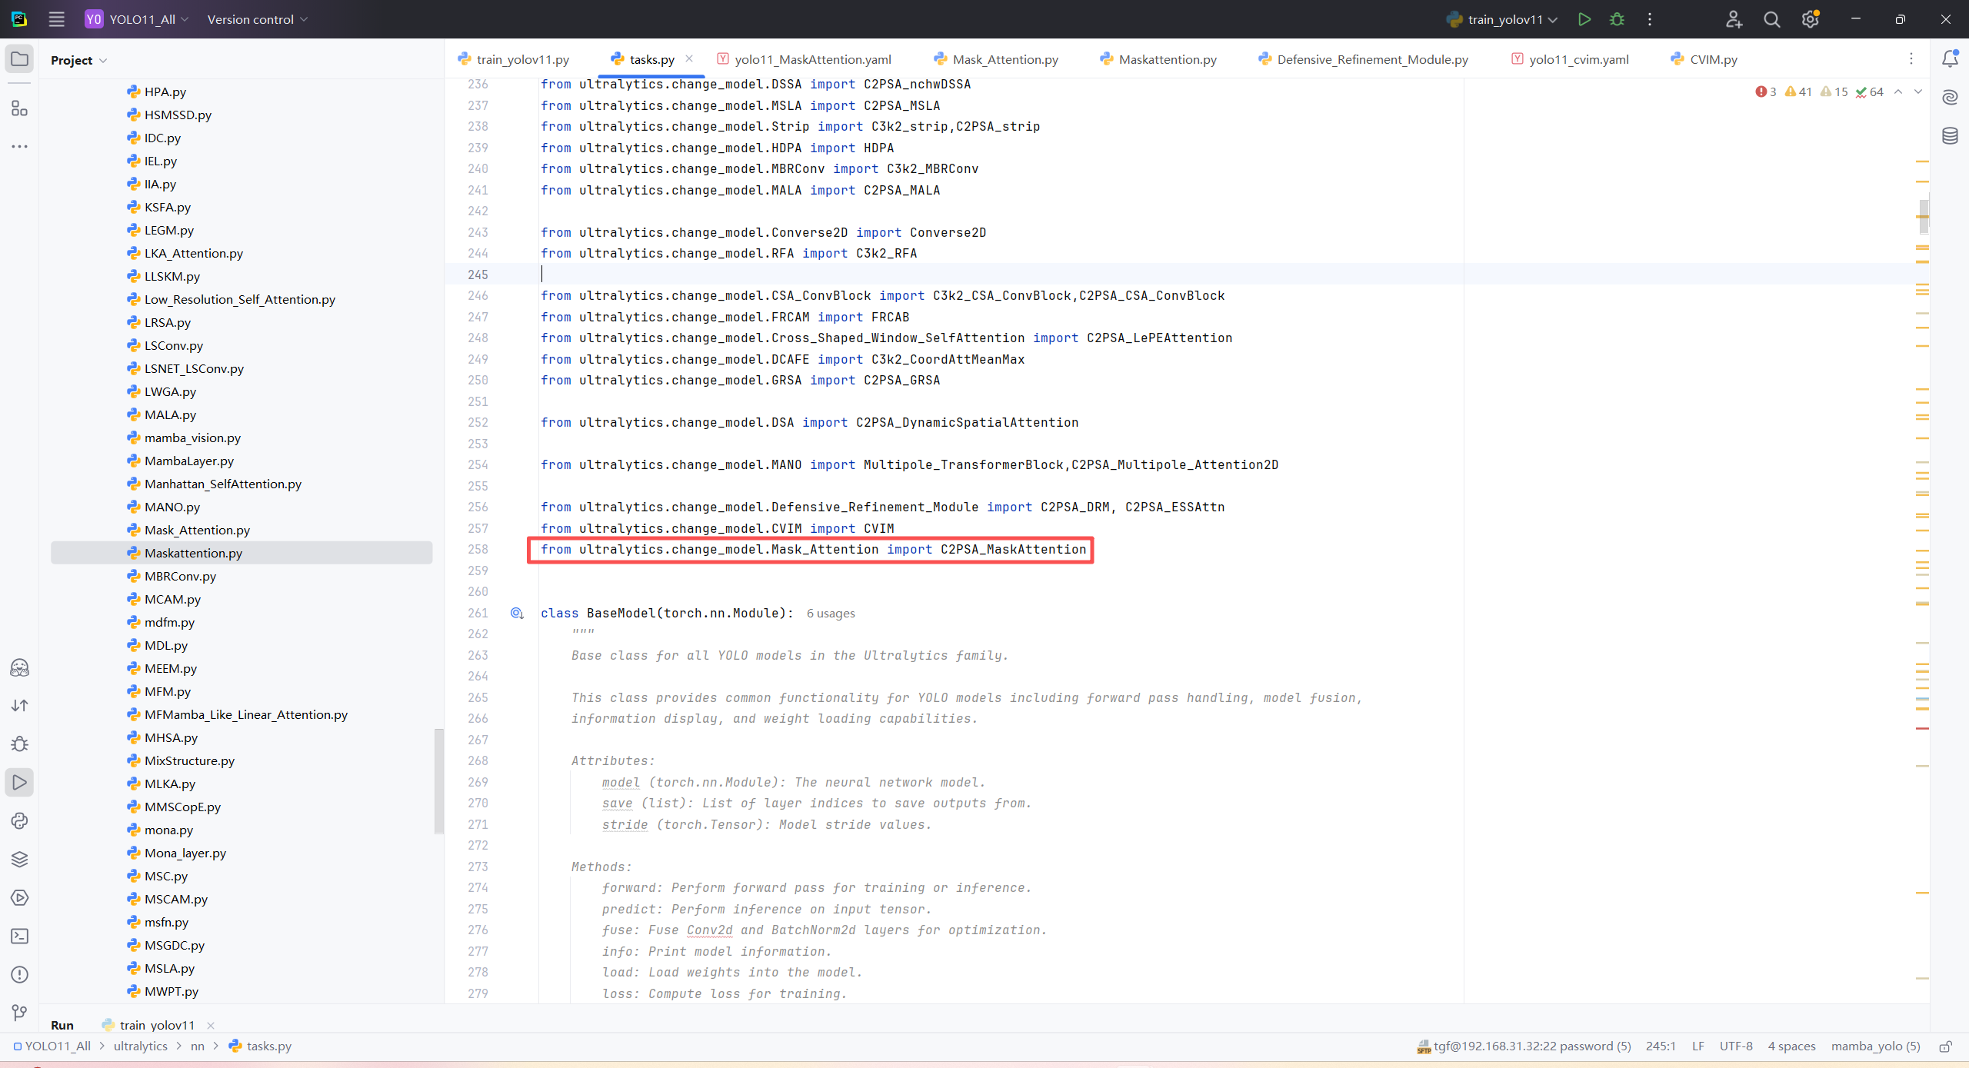Run train_yolov11 with the green play button
Image resolution: width=1969 pixels, height=1068 pixels.
coord(1584,19)
